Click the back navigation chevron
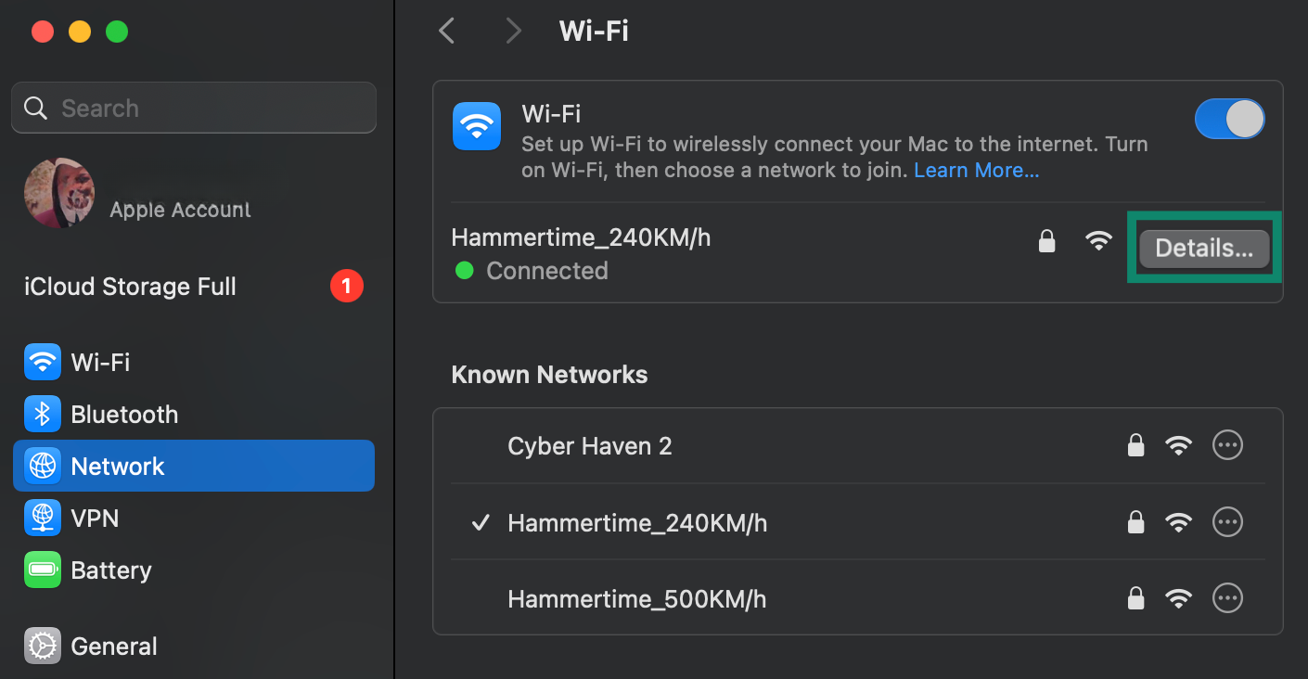This screenshot has width=1308, height=679. pyautogui.click(x=446, y=31)
